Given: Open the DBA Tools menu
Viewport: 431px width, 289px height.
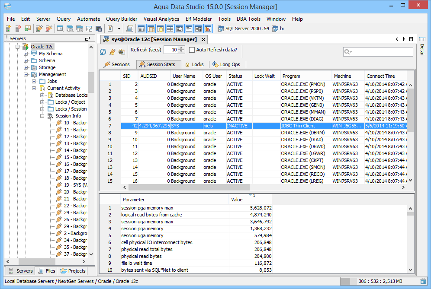Looking at the screenshot, I should point(248,19).
